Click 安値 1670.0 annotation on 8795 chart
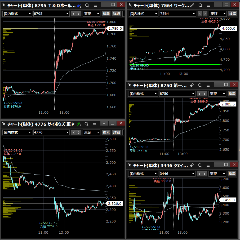This screenshot has width=240, height=240. pos(12,106)
